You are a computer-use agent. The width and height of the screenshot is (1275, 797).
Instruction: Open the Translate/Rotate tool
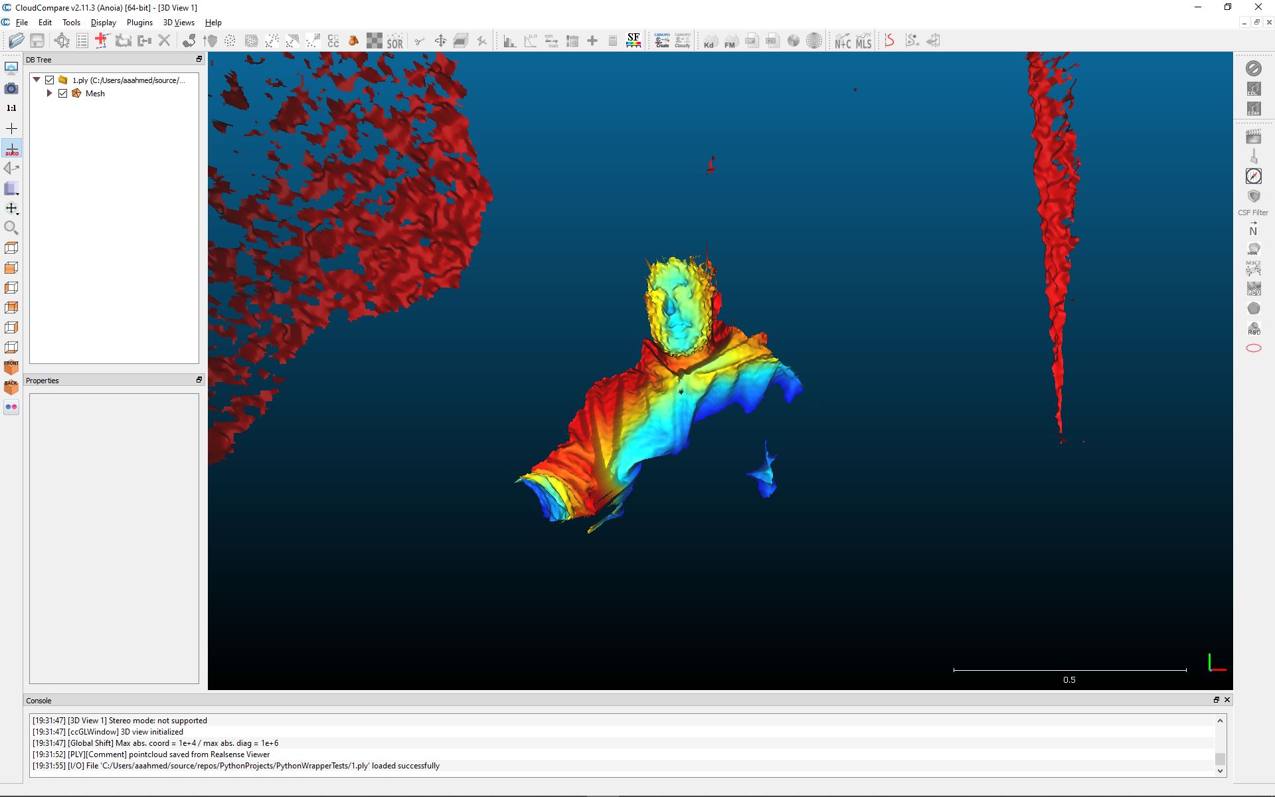click(440, 41)
